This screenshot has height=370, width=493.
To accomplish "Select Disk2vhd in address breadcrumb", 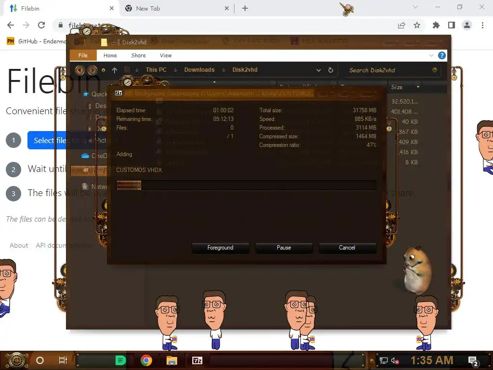I will point(245,70).
